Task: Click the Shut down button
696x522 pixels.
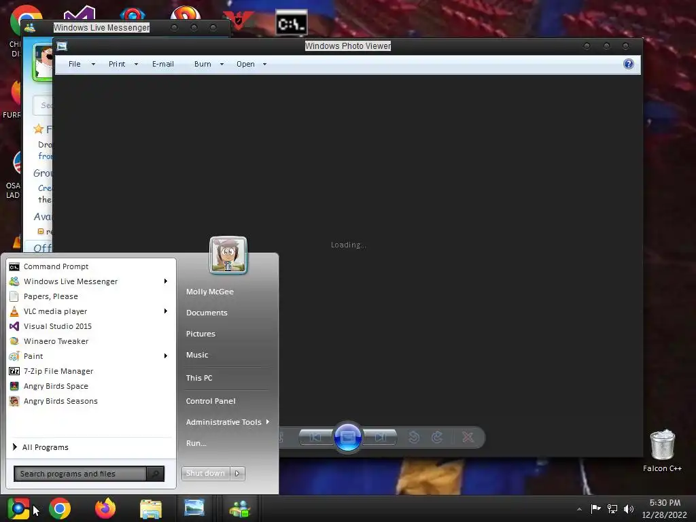Action: point(205,474)
